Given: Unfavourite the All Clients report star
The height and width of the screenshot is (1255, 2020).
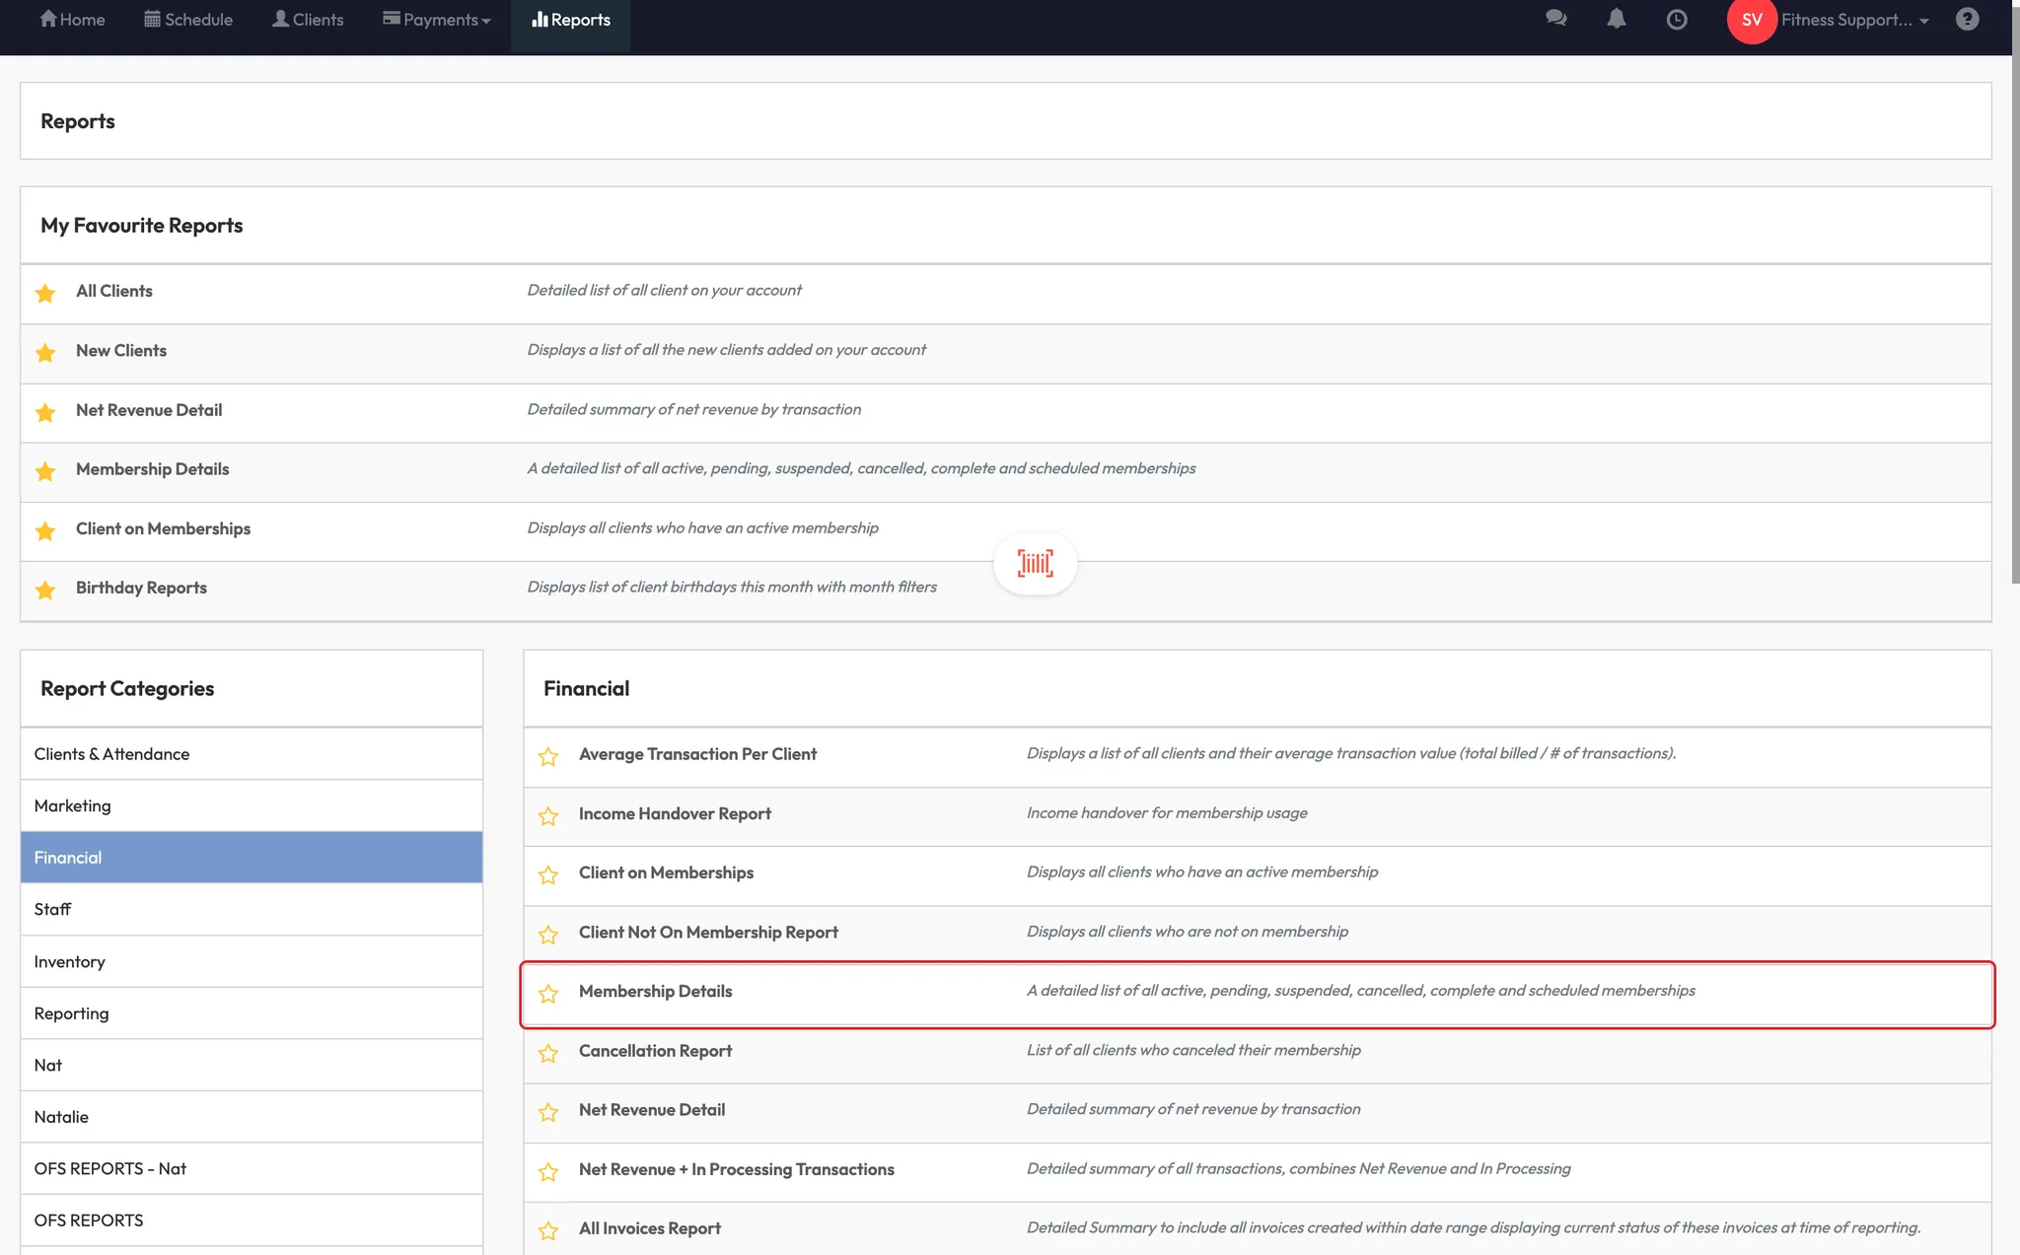Looking at the screenshot, I should point(45,293).
